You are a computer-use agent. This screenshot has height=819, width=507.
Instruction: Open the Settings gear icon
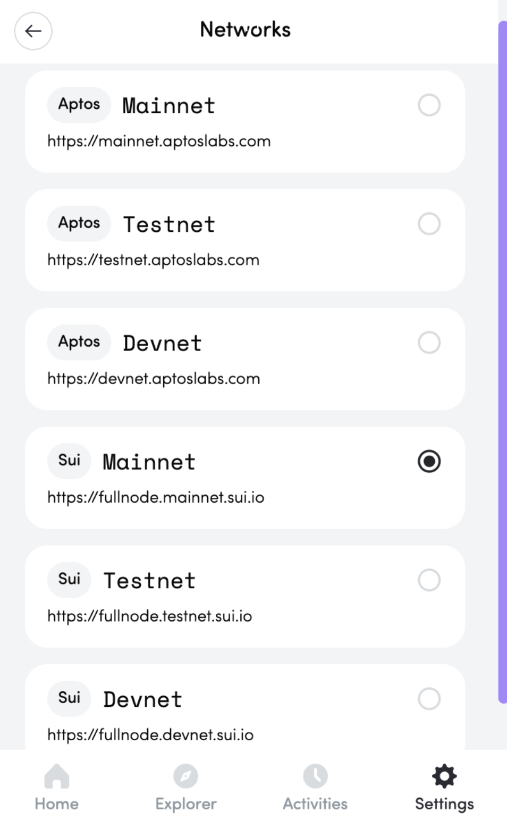444,776
